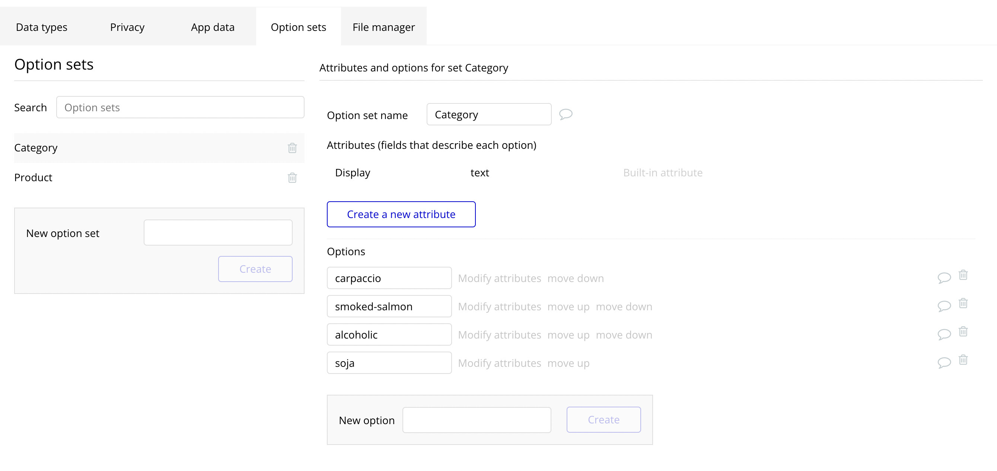Viewport: 997px width, 471px height.
Task: Go to the Privacy tab
Action: point(127,27)
